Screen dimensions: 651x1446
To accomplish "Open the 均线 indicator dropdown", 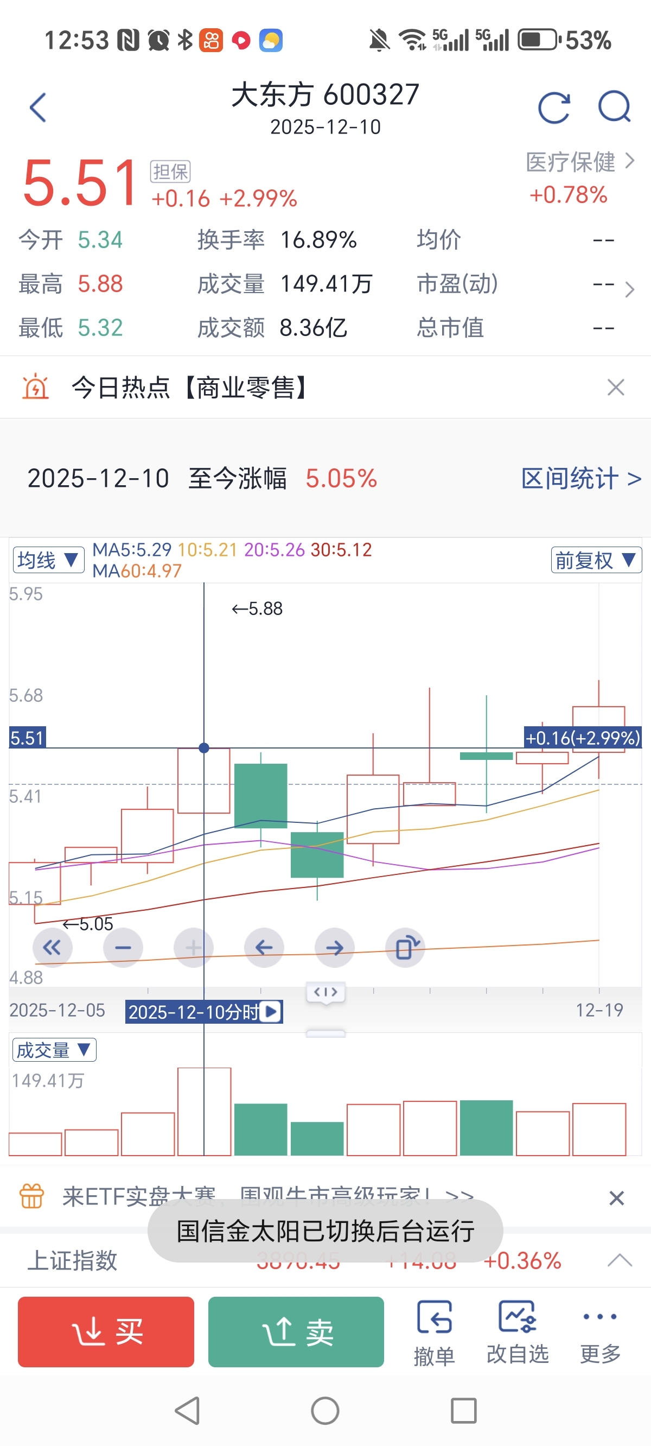I will (x=48, y=560).
